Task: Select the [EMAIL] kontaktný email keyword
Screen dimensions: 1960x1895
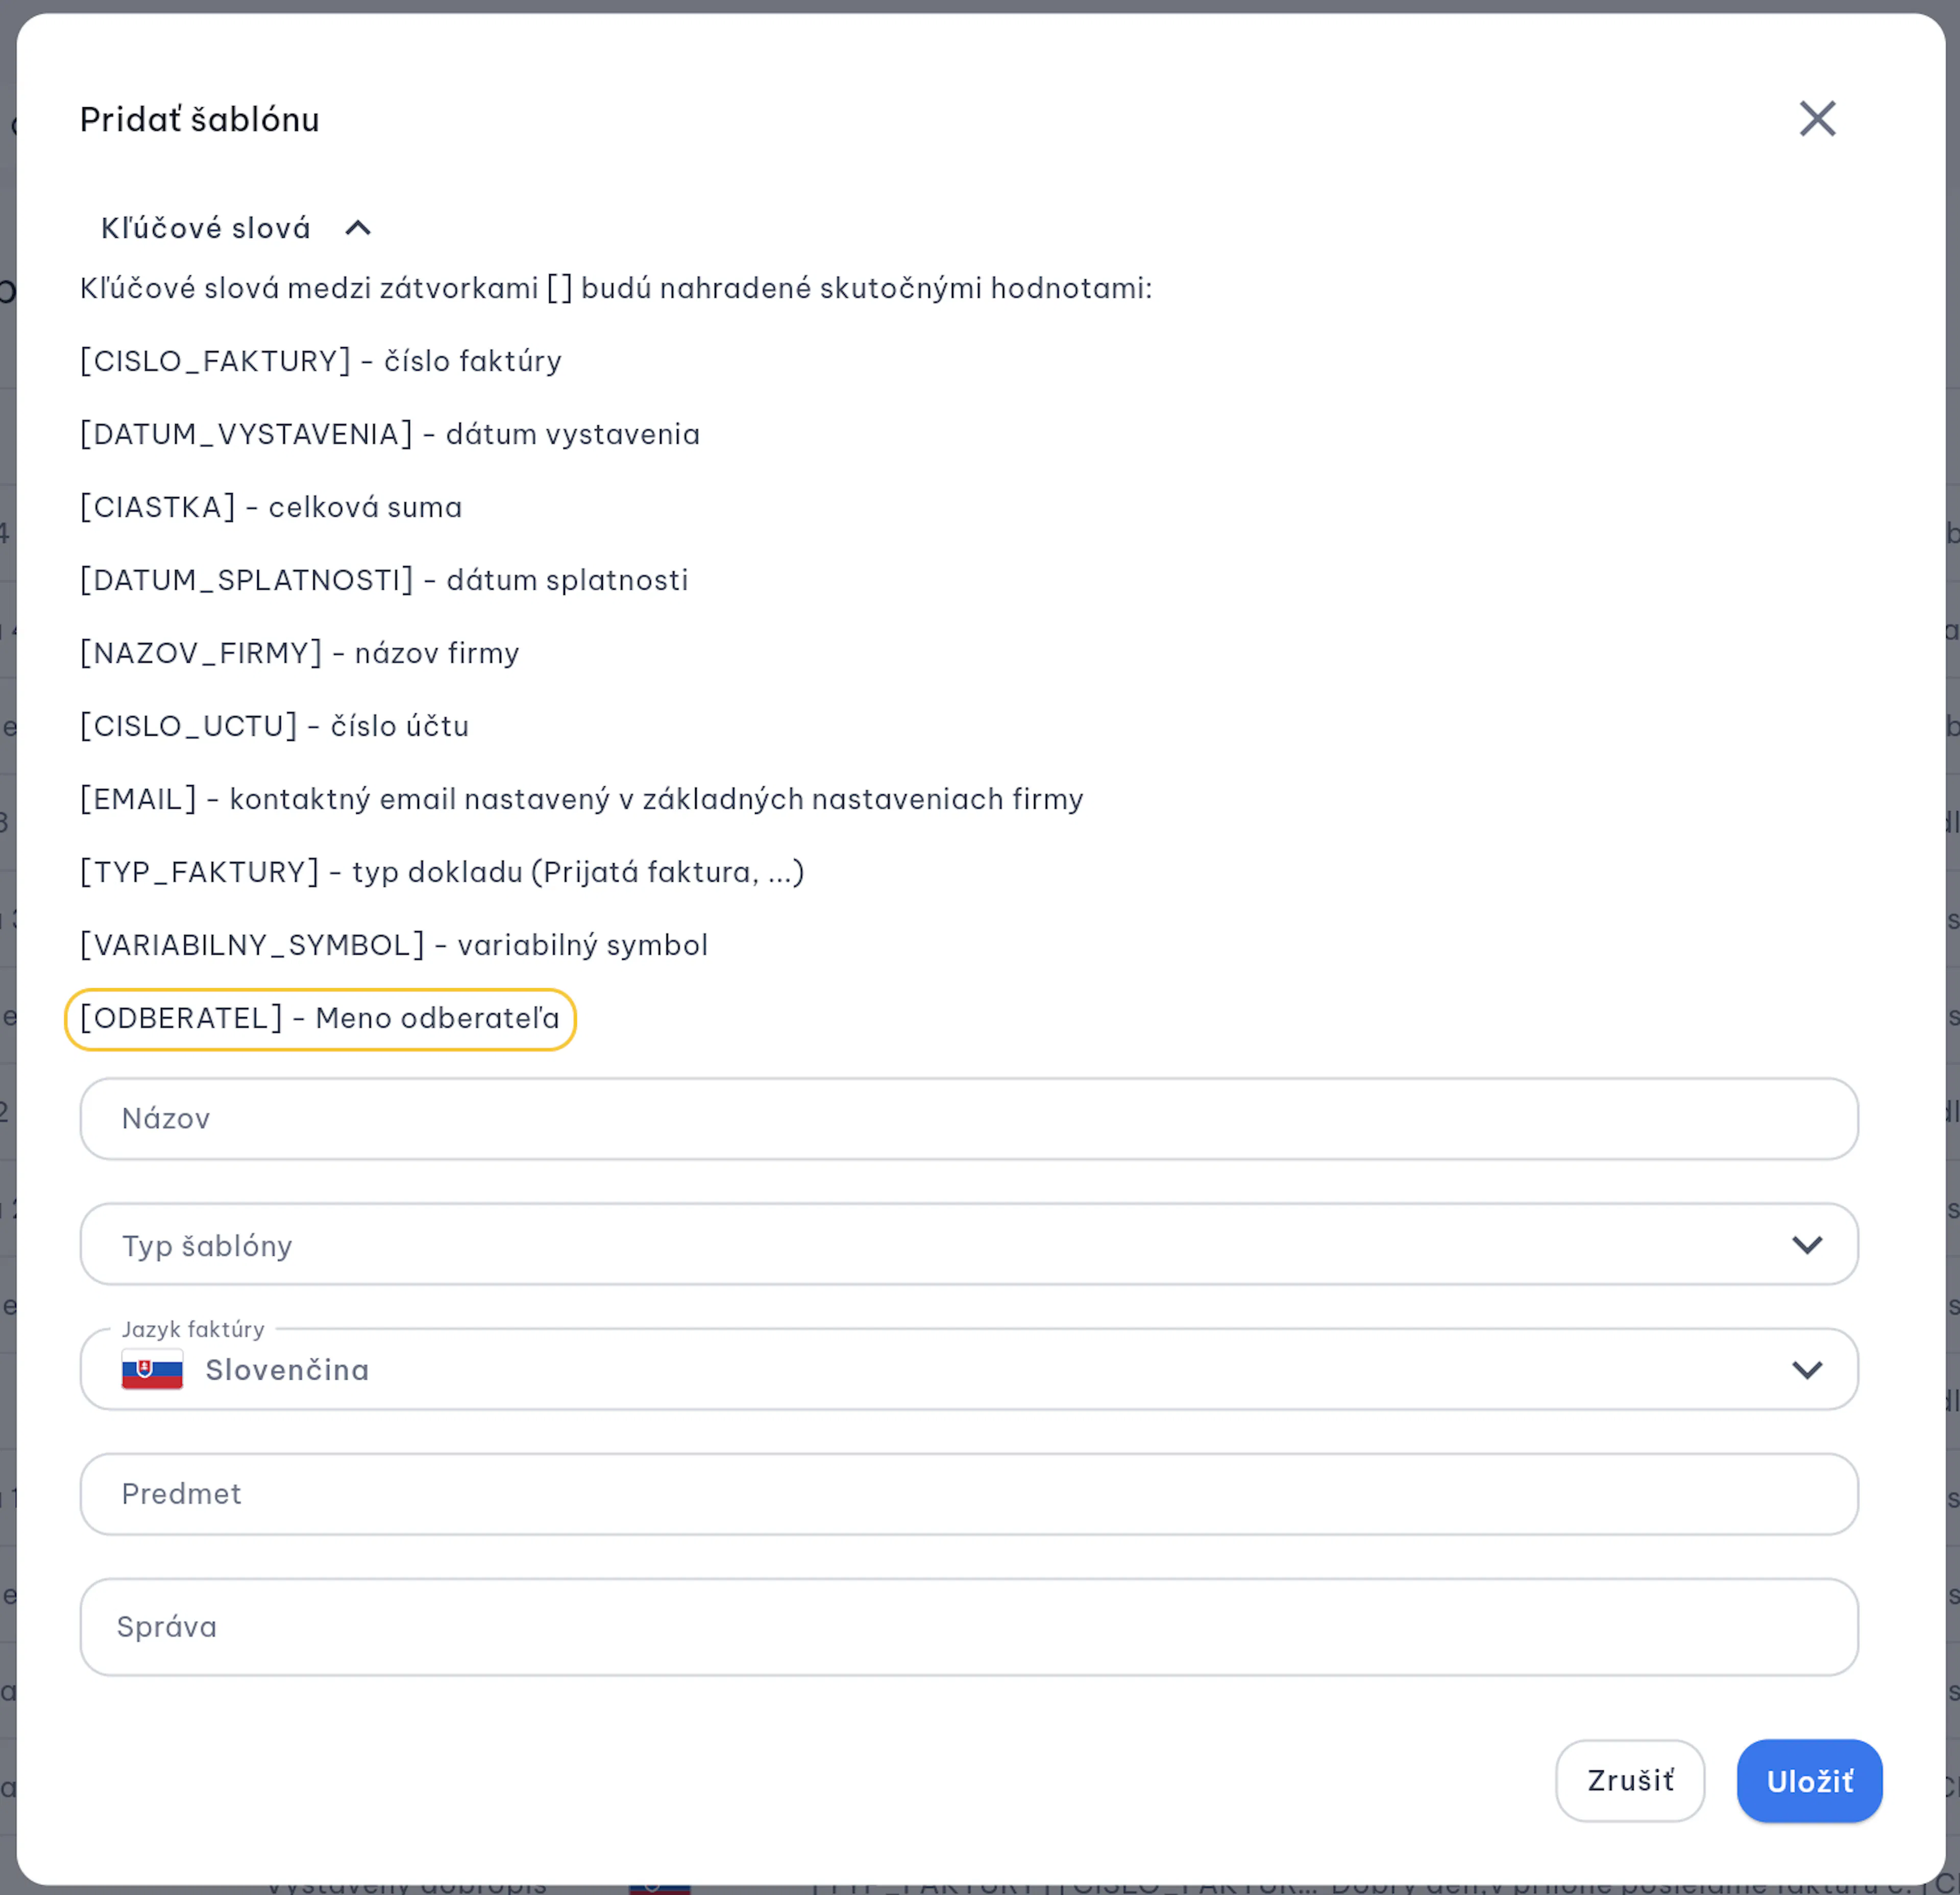Action: click(x=581, y=799)
